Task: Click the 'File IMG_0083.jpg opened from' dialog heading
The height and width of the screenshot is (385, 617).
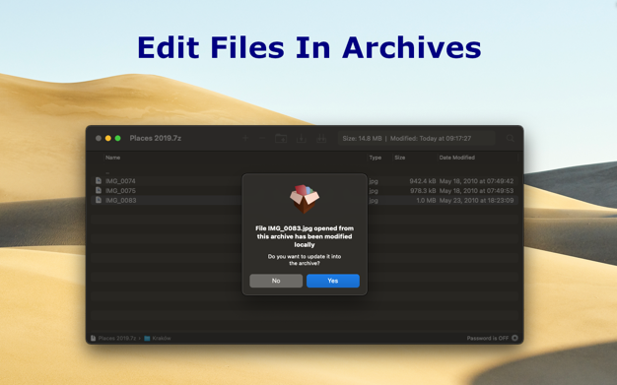Action: pos(305,236)
